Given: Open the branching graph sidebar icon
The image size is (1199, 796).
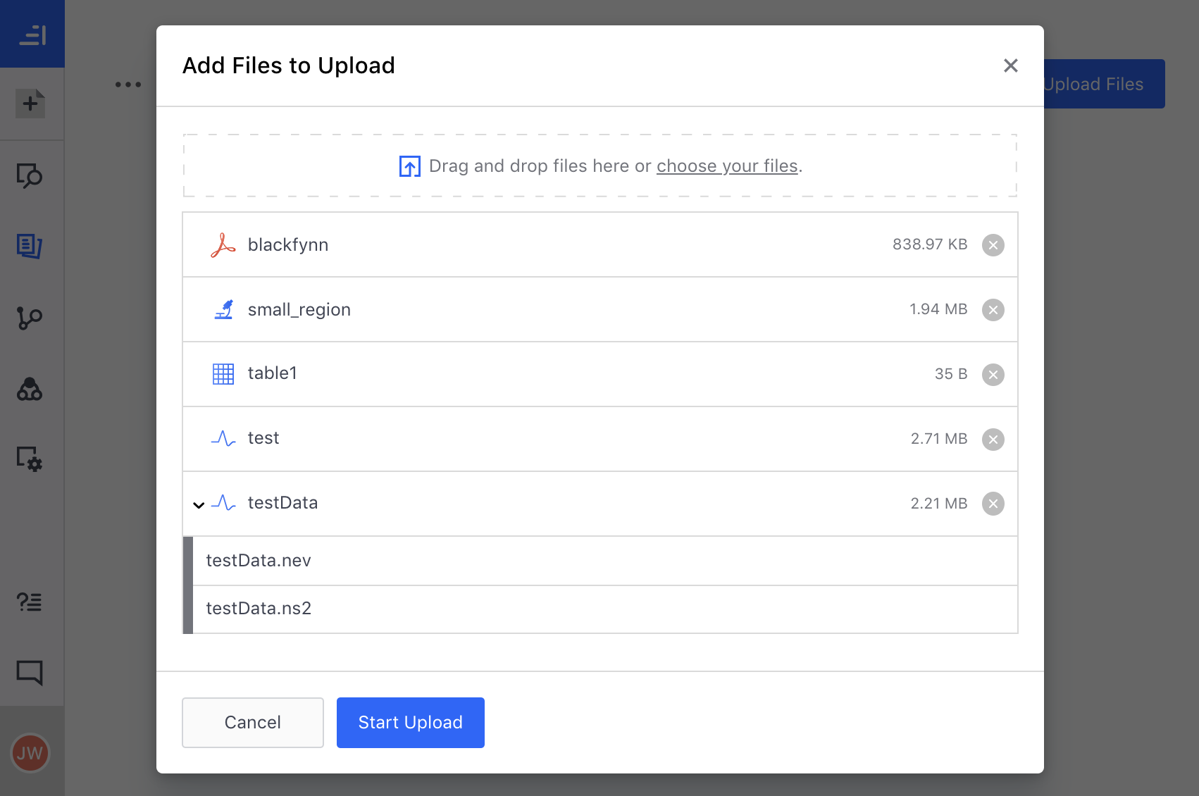Looking at the screenshot, I should pos(30,318).
